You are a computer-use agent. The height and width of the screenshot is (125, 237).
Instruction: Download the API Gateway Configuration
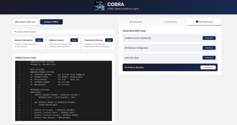click(x=209, y=48)
